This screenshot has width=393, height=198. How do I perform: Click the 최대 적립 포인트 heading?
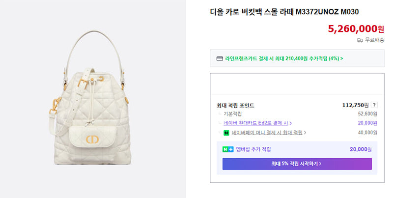(x=236, y=106)
